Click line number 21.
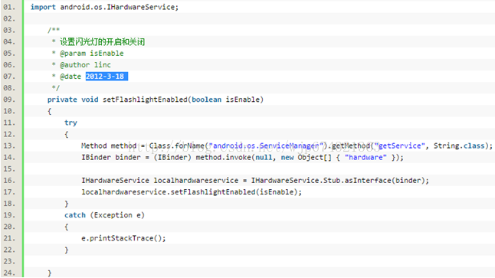The width and height of the screenshot is (495, 278). click(x=9, y=238)
